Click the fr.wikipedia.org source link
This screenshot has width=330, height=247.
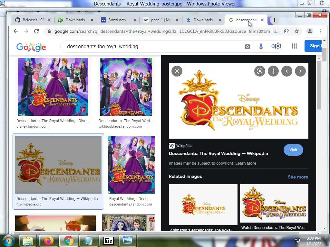(x=29, y=204)
